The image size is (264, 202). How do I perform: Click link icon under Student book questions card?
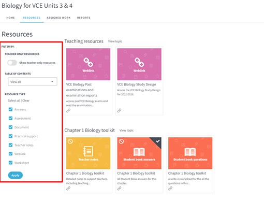(170, 189)
